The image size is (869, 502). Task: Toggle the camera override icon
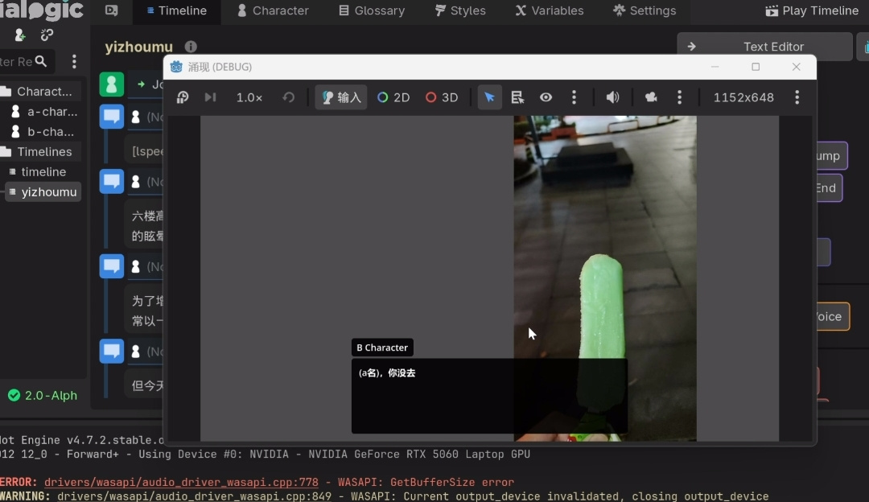[651, 97]
